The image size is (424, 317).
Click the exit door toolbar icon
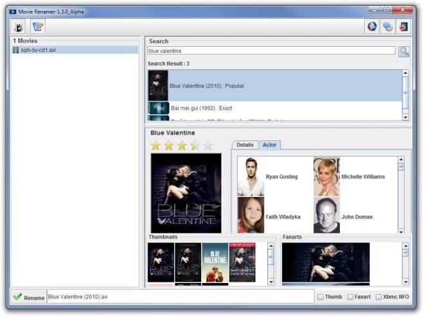click(x=403, y=26)
